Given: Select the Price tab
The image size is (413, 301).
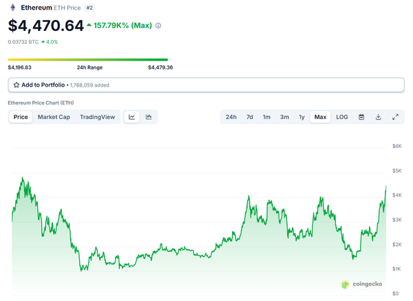Looking at the screenshot, I should pos(21,117).
